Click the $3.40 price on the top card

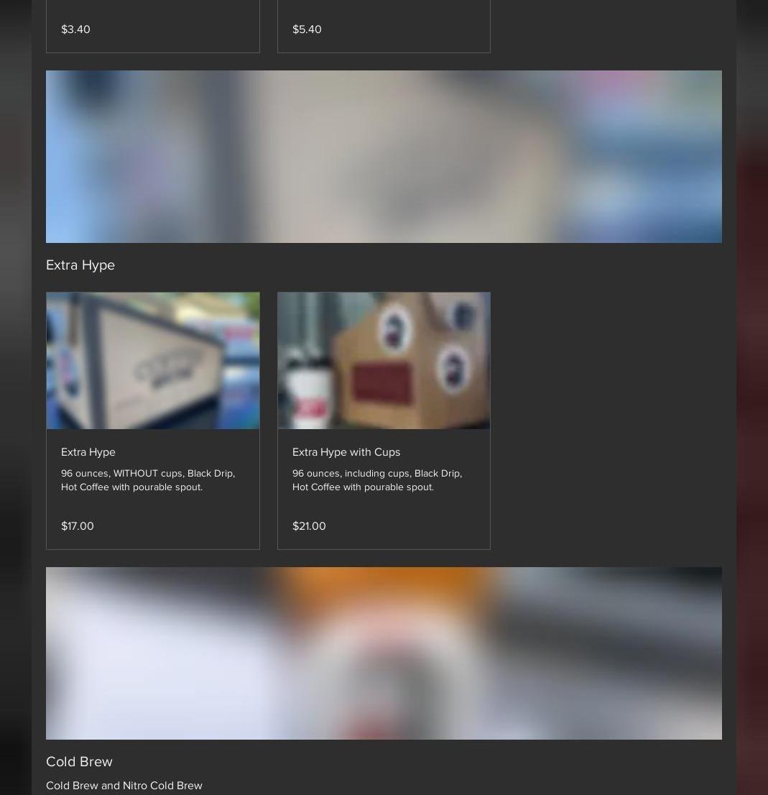click(x=75, y=29)
